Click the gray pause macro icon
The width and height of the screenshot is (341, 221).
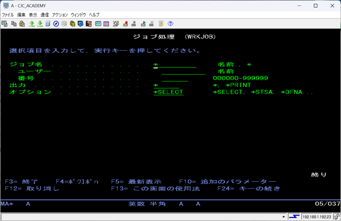point(152,24)
